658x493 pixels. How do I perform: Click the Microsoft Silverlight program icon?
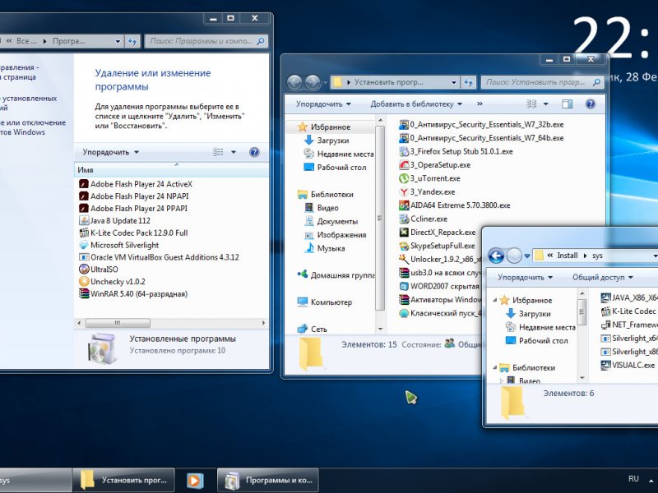click(84, 245)
